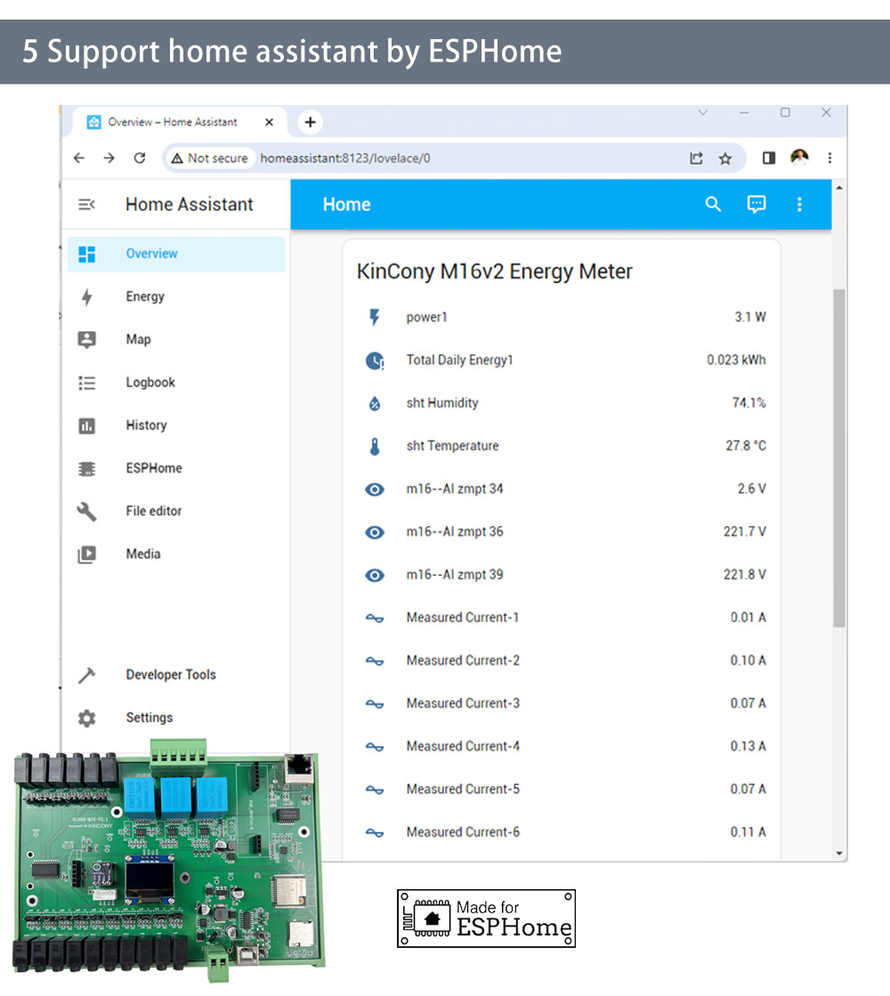Collapse the Home Assistant sidebar menu icon
The height and width of the screenshot is (996, 890).
pyautogui.click(x=86, y=205)
